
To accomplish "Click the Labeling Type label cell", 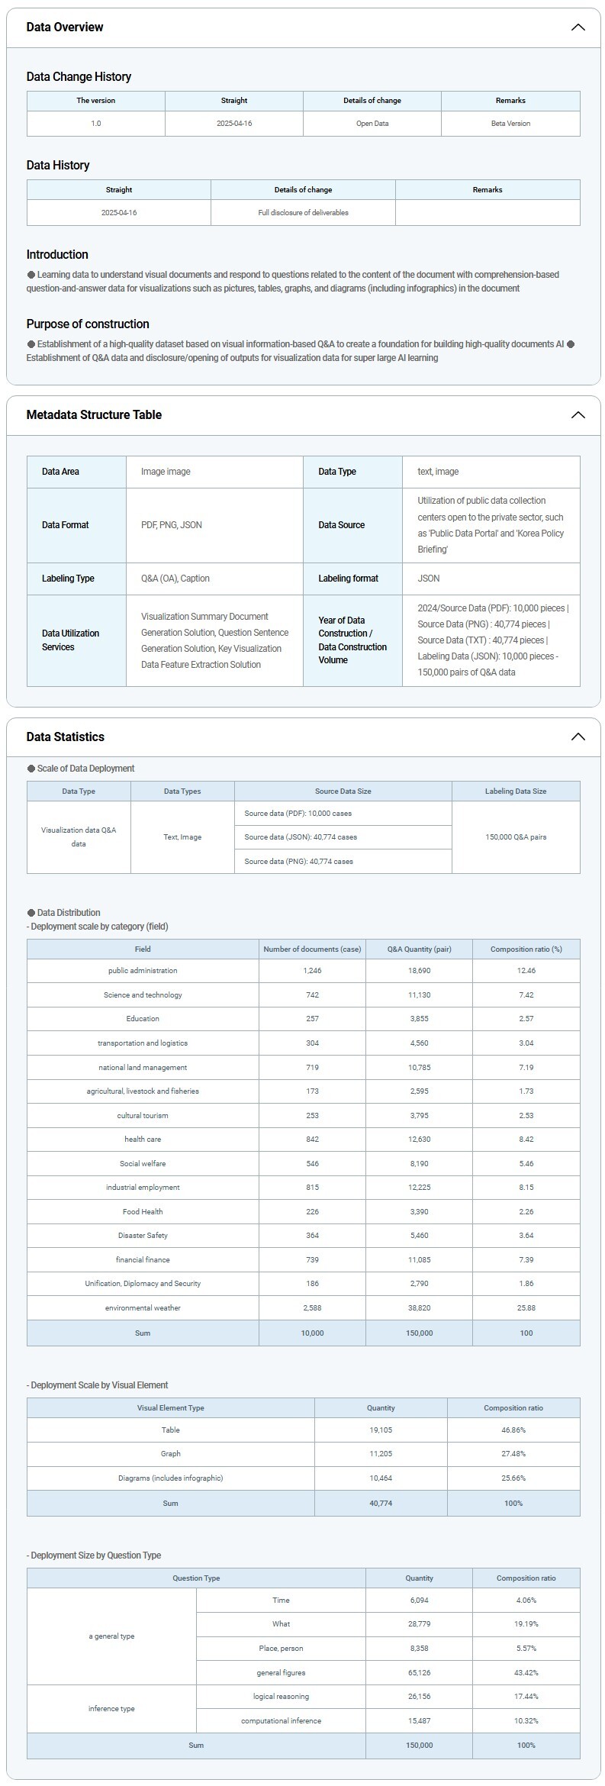I will tap(68, 579).
